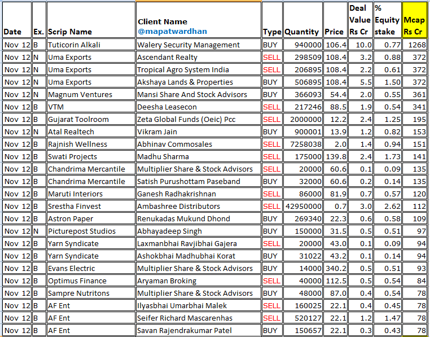Viewport: 430px width, 337px height.
Task: Select the Mcap Rs Cr header cell
Action: click(x=414, y=20)
